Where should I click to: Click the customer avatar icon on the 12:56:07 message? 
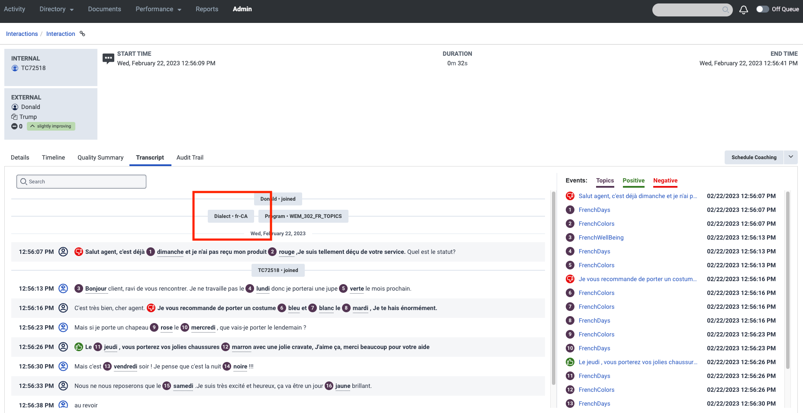[64, 251]
